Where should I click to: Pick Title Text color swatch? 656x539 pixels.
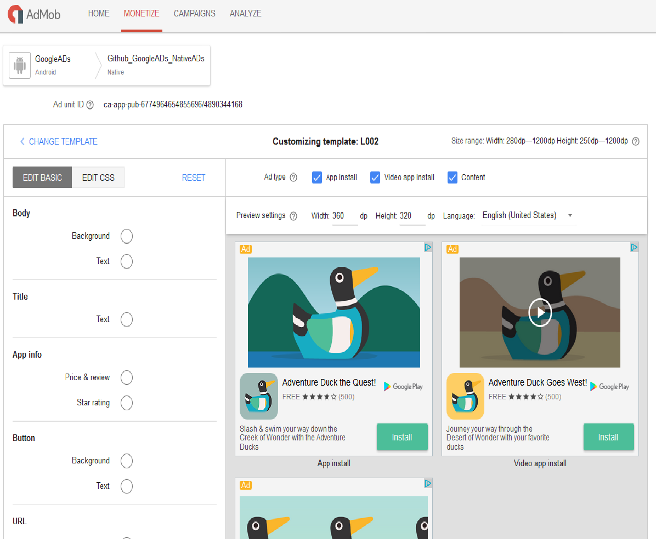pyautogui.click(x=127, y=320)
